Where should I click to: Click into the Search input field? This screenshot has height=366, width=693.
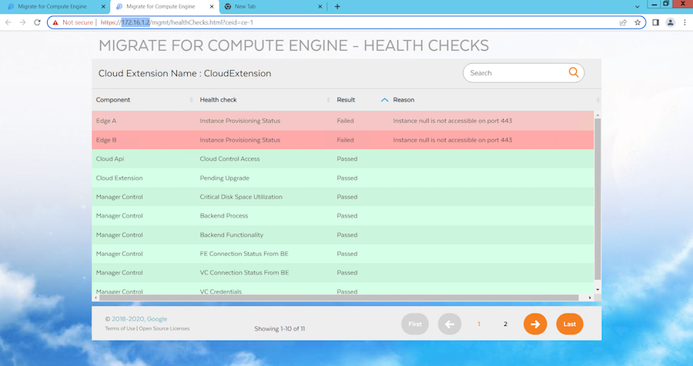[516, 73]
